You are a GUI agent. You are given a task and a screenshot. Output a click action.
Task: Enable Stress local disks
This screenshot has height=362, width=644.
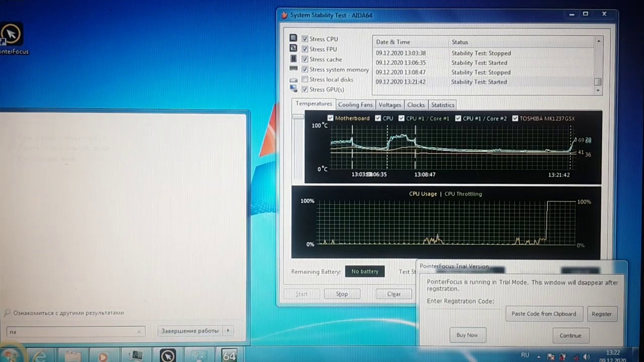[305, 79]
